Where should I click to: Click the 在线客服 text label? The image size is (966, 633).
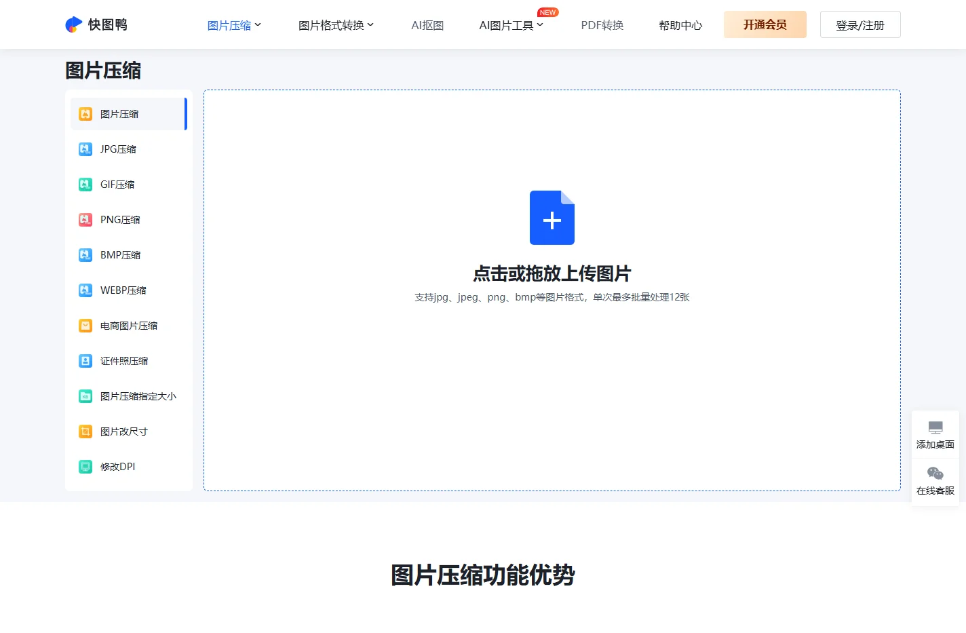tap(935, 491)
